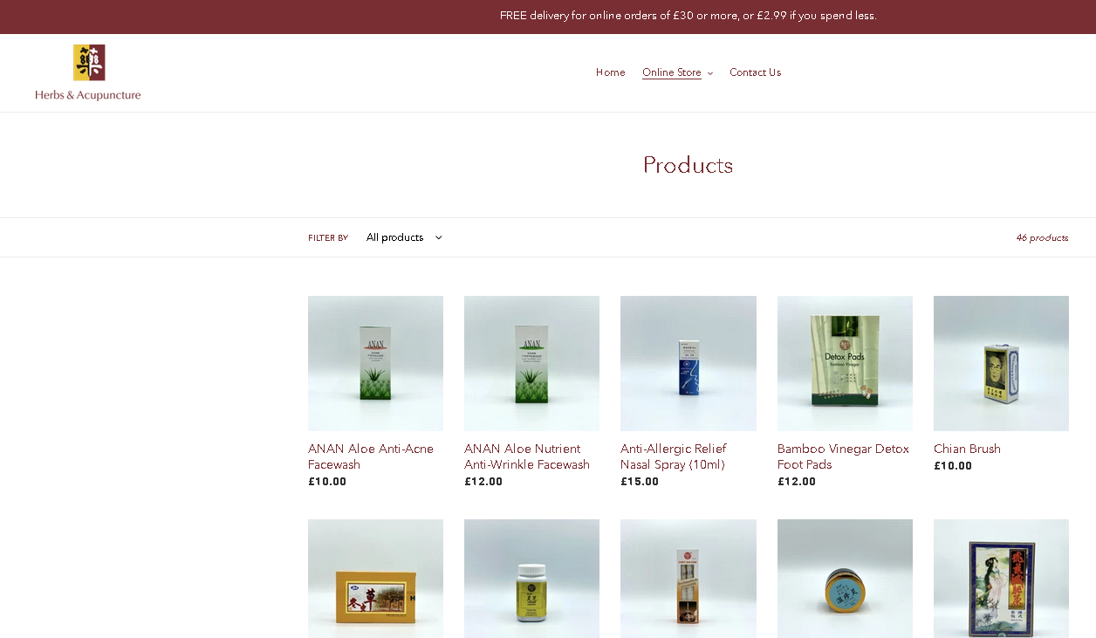Screen dimensions: 1096x638
Task: Open the All products filter dropdown
Action: 403,237
